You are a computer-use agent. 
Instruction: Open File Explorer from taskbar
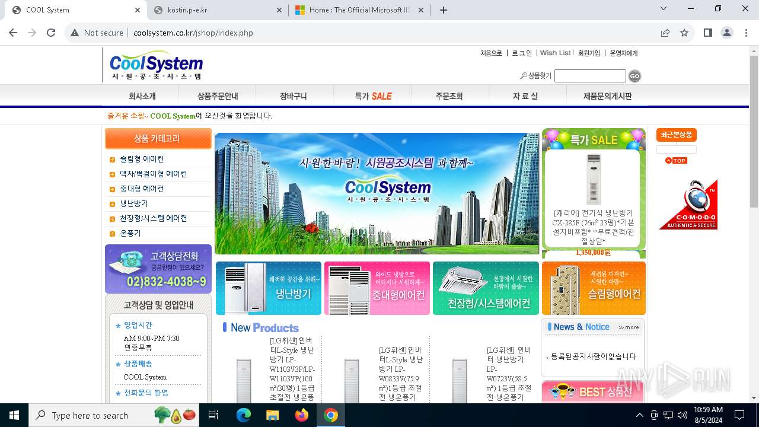pyautogui.click(x=272, y=415)
